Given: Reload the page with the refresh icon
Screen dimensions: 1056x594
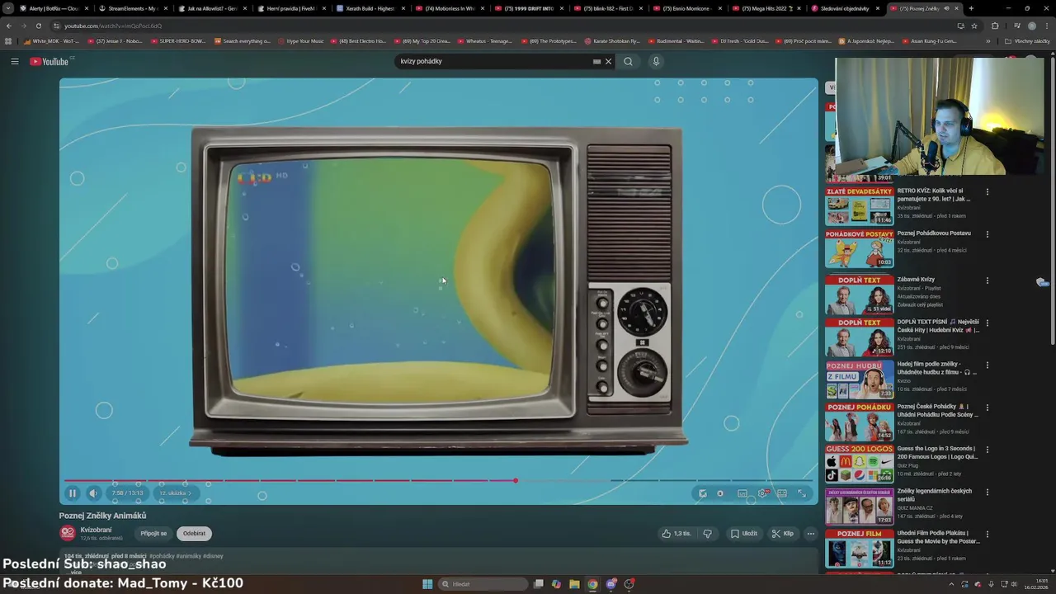Looking at the screenshot, I should point(38,26).
